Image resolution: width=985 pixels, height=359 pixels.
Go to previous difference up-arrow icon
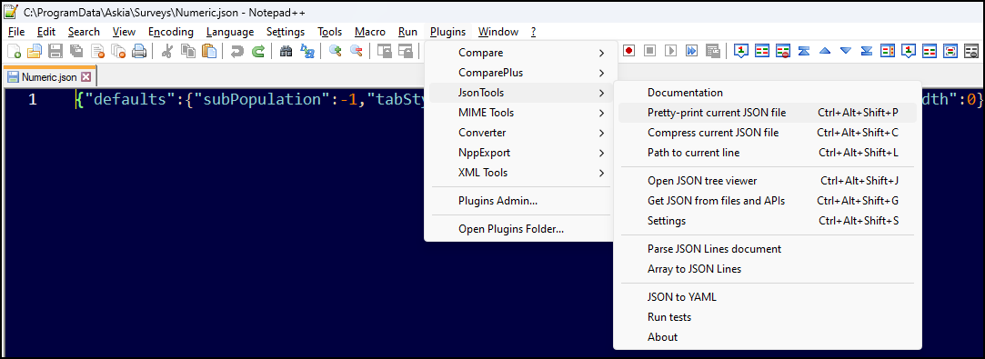[825, 51]
